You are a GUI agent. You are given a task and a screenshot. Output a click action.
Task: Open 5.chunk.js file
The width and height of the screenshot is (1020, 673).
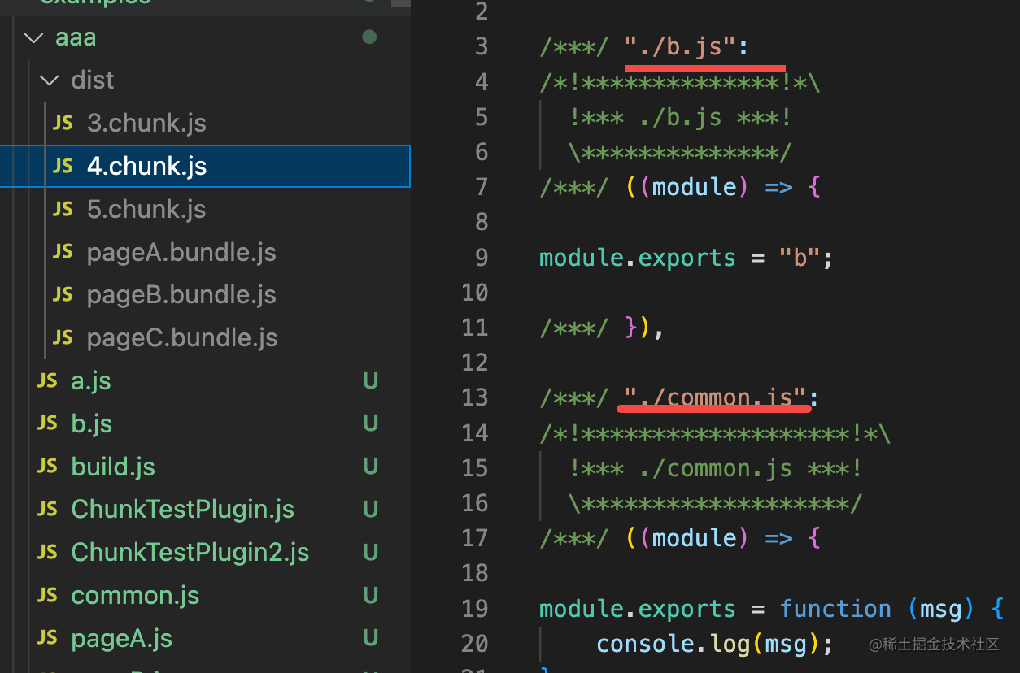pyautogui.click(x=146, y=209)
